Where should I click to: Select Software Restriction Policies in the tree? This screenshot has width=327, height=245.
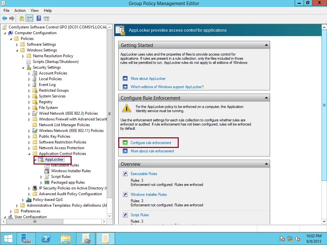[63, 142]
